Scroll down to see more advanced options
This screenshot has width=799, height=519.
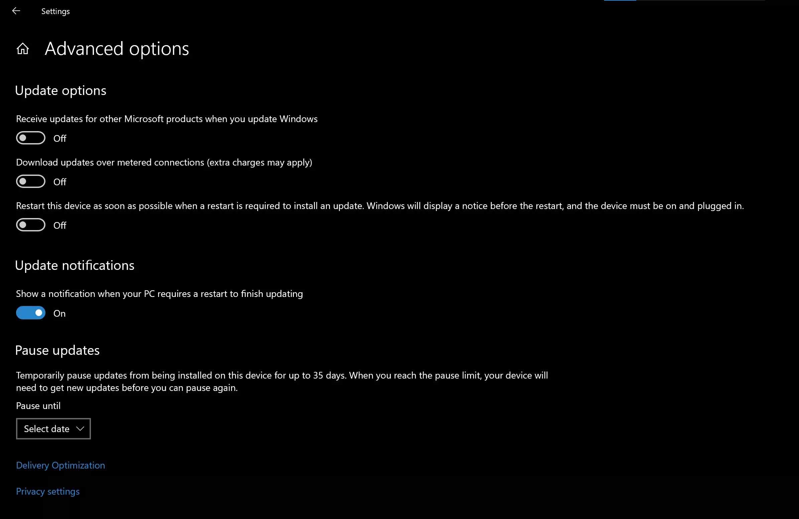point(795,495)
